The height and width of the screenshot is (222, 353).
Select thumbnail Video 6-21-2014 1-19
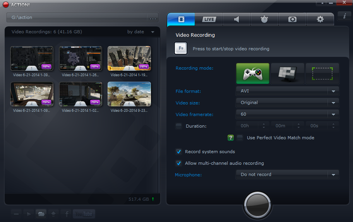(x=129, y=58)
